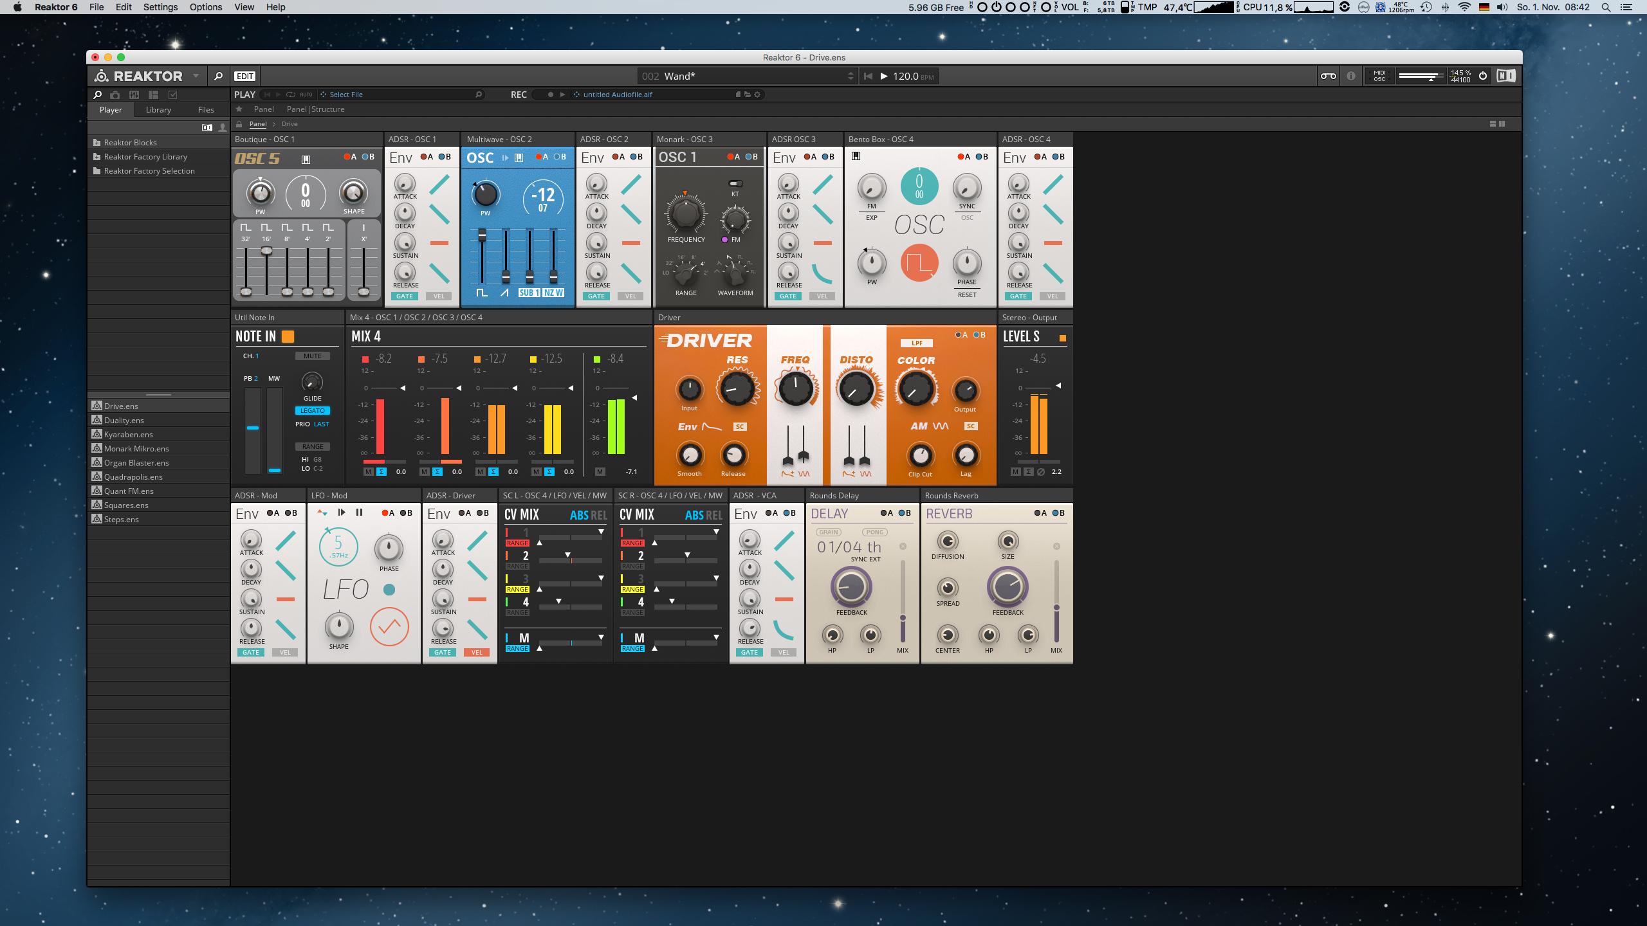Viewport: 1647px width, 926px height.
Task: Open the snapshots camera icon in sidebar
Action: pos(115,95)
